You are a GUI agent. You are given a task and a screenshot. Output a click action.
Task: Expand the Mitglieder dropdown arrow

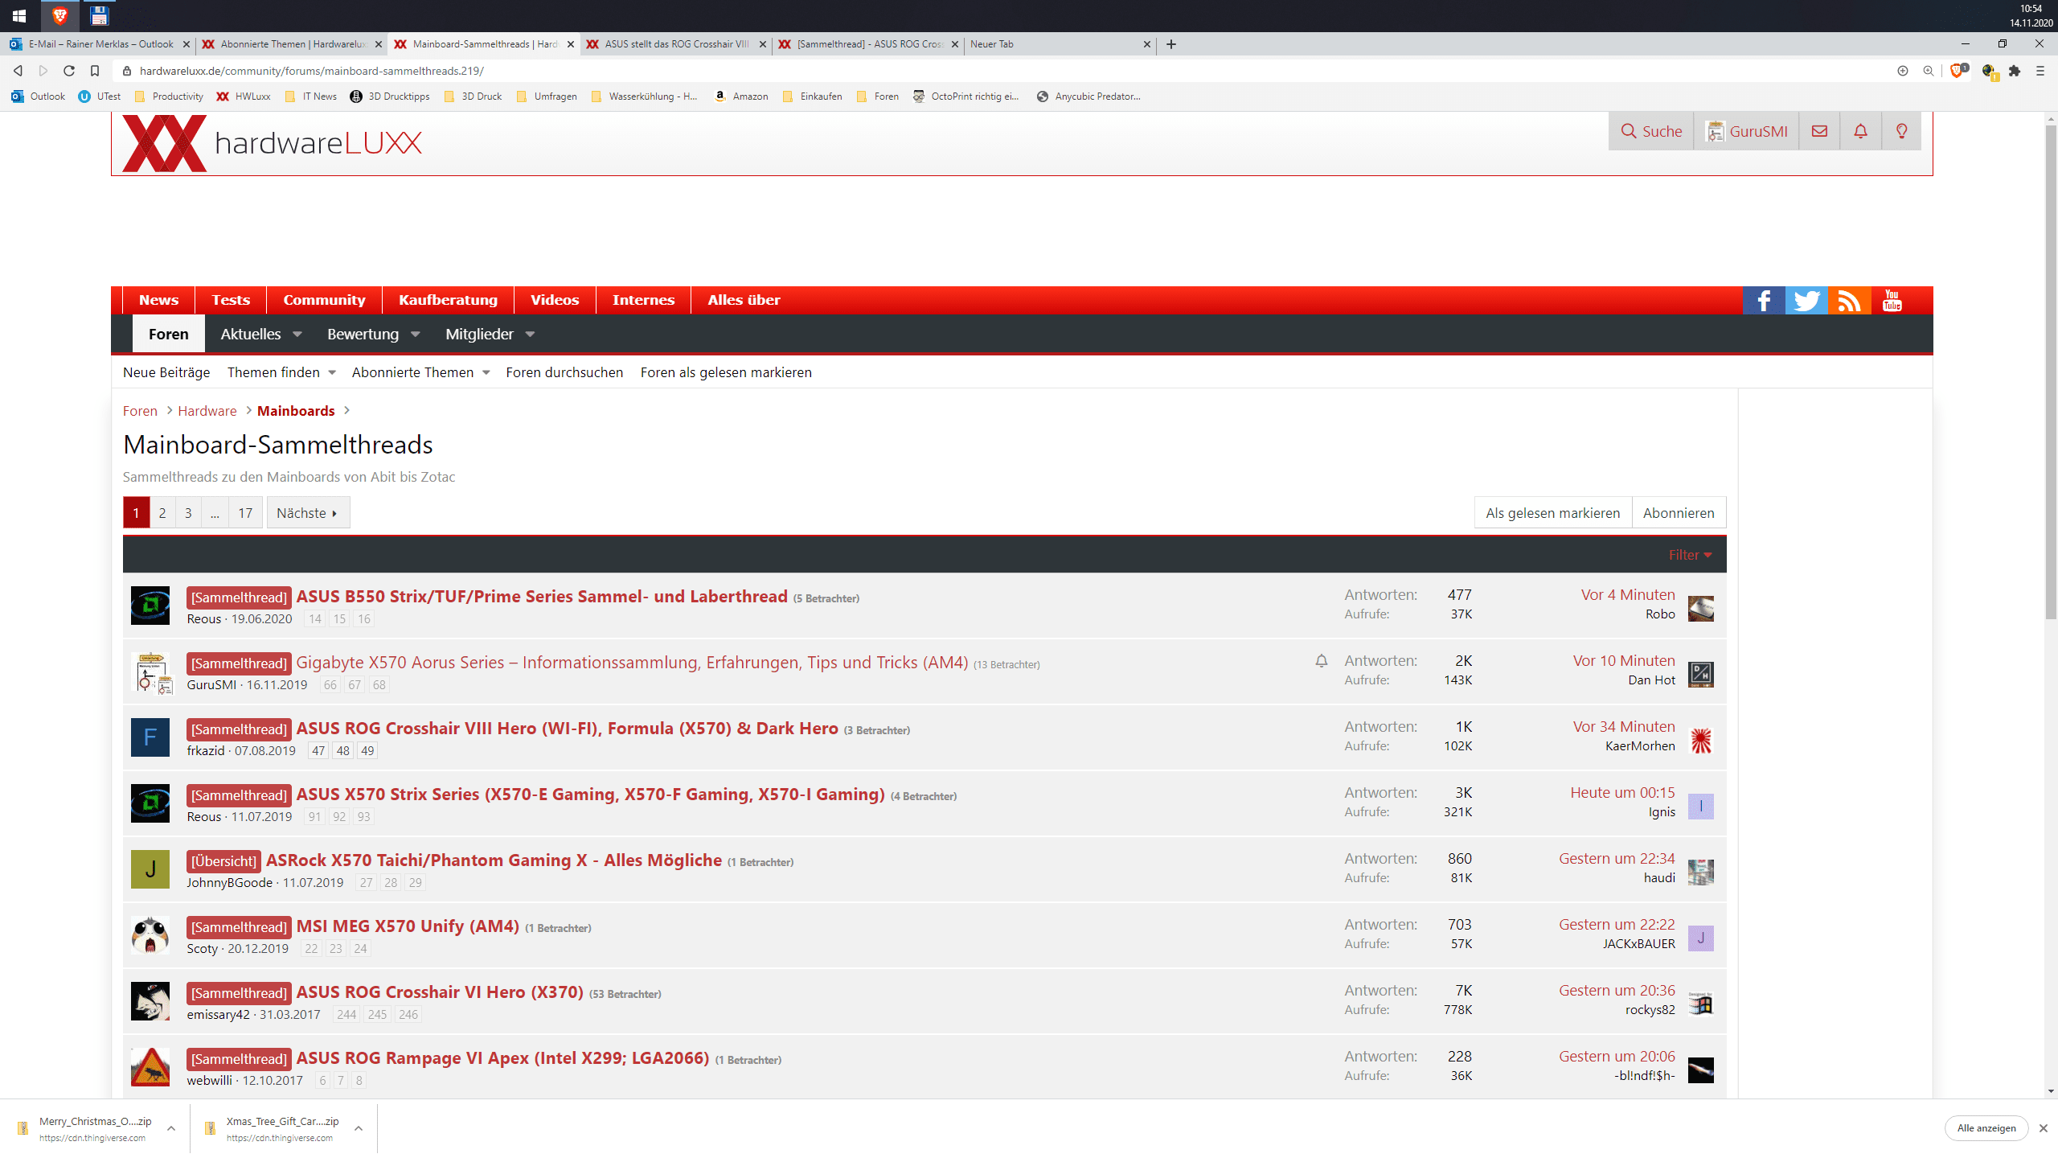pyautogui.click(x=531, y=335)
